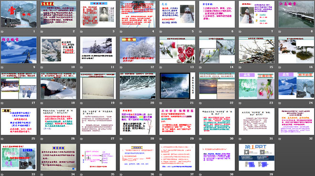
Task: Click the animation star icon under slide 10
Action: coord(42,67)
